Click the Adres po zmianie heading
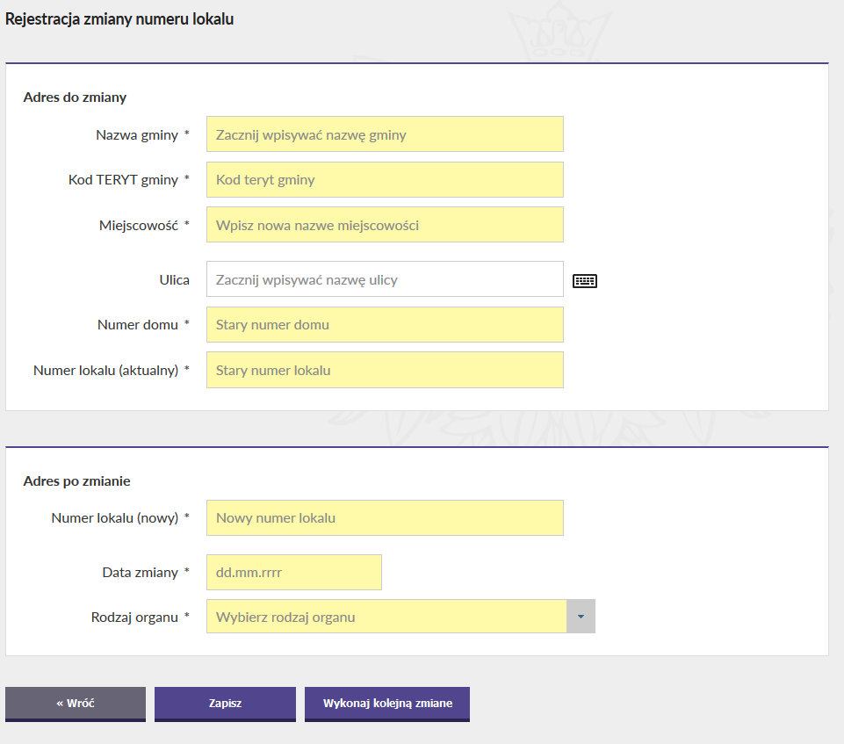The height and width of the screenshot is (744, 844). coord(76,480)
